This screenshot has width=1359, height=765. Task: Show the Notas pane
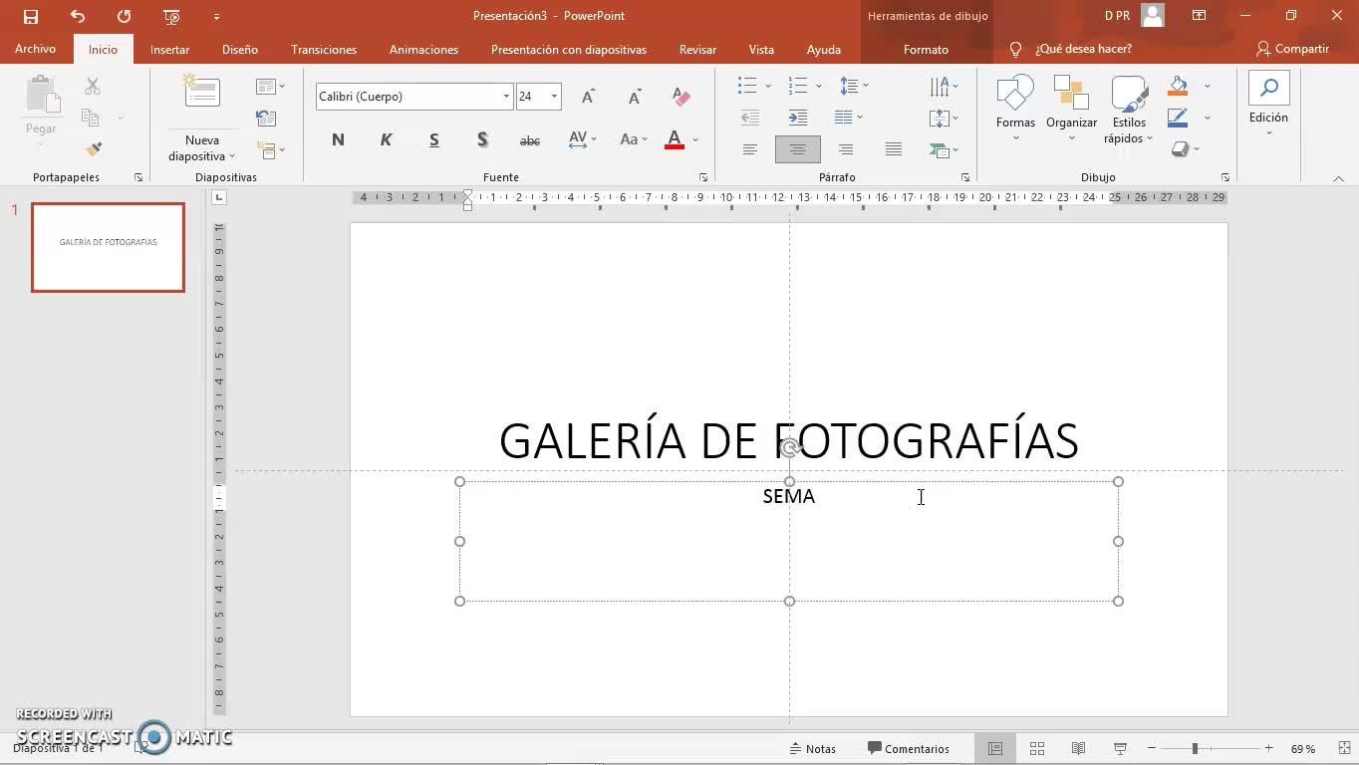coord(812,748)
